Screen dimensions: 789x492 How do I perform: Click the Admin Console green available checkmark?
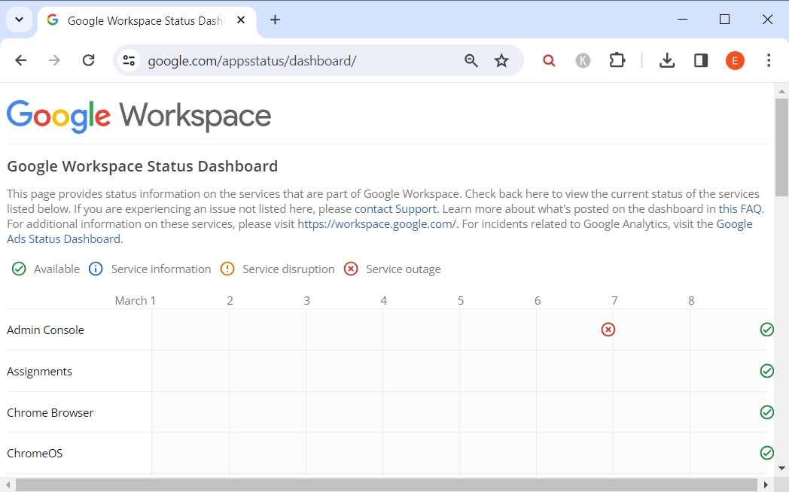tap(767, 330)
